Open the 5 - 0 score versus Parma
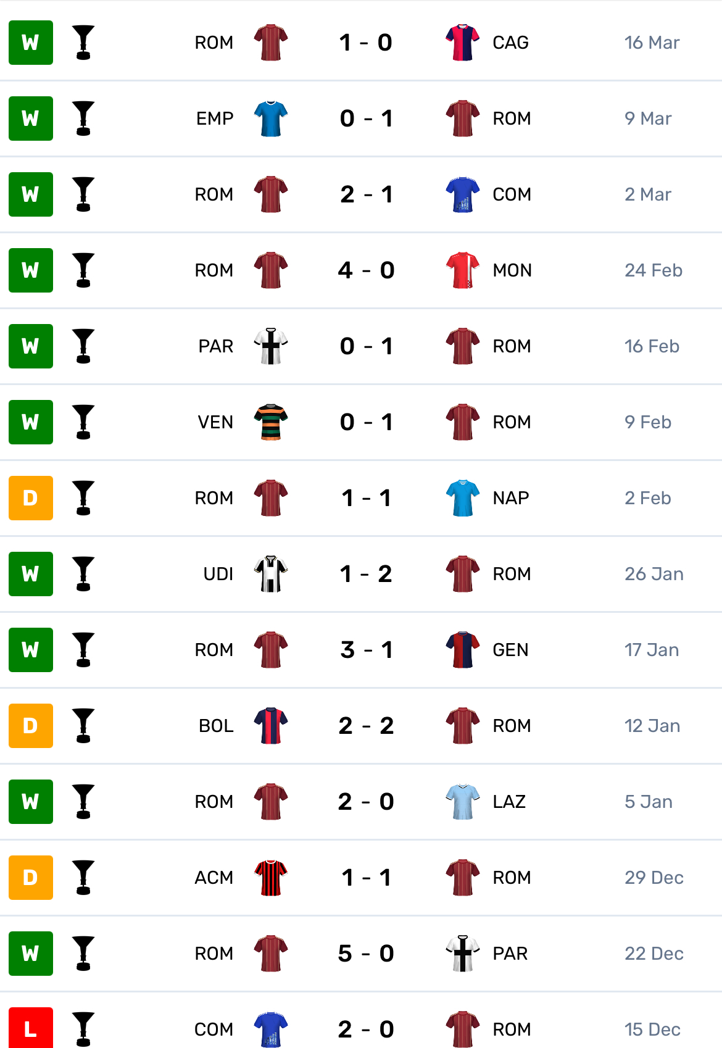This screenshot has height=1048, width=722. click(x=366, y=954)
